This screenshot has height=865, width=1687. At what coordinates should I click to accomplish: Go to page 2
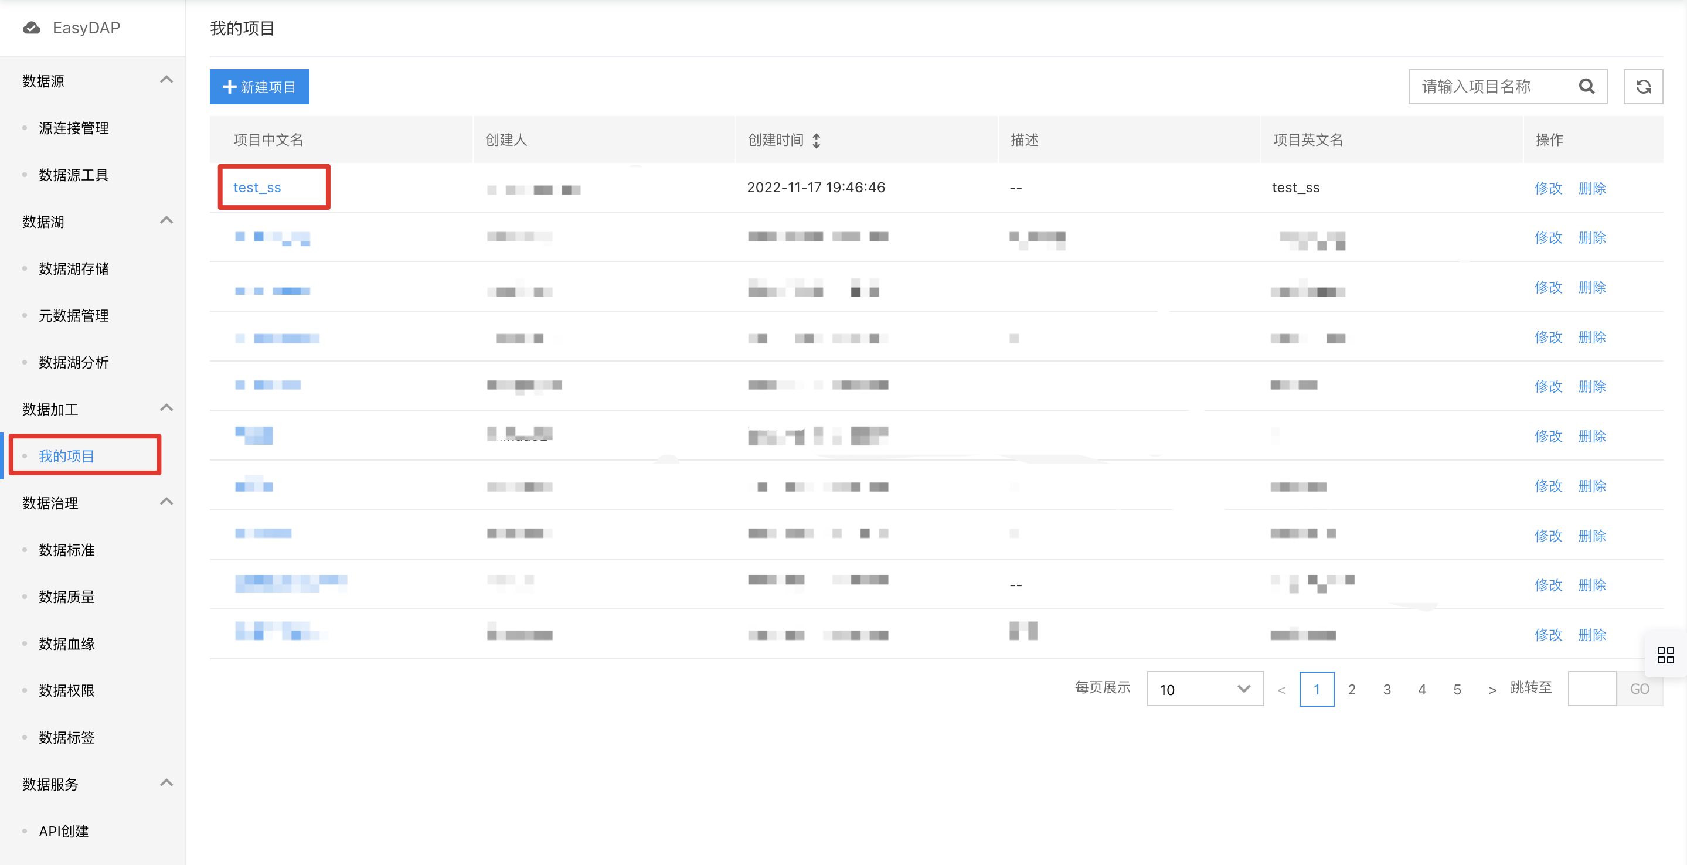(x=1352, y=689)
